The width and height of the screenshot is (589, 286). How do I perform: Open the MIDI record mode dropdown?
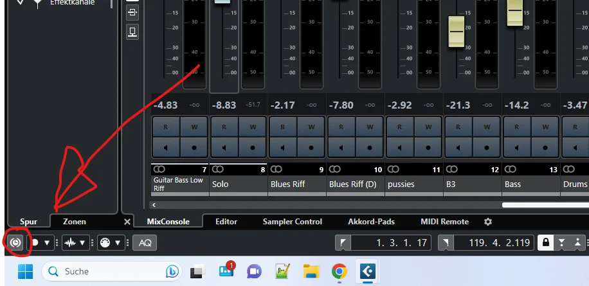pos(118,243)
